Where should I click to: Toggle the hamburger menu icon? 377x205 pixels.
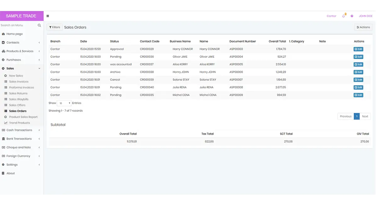pyautogui.click(x=48, y=16)
